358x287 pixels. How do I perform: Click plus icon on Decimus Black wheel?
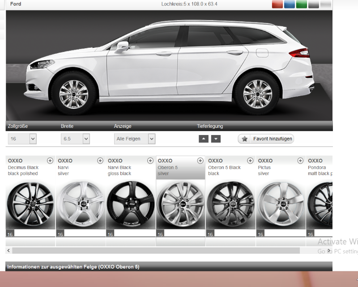click(x=50, y=160)
